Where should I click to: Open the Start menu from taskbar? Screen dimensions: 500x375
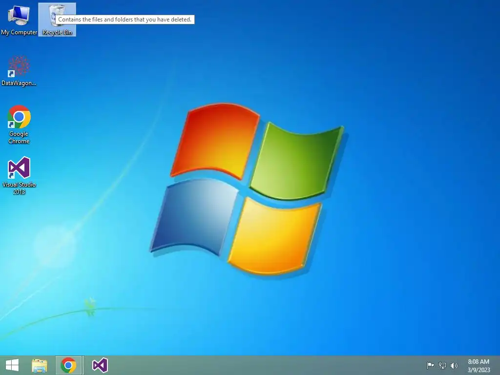pos(12,365)
